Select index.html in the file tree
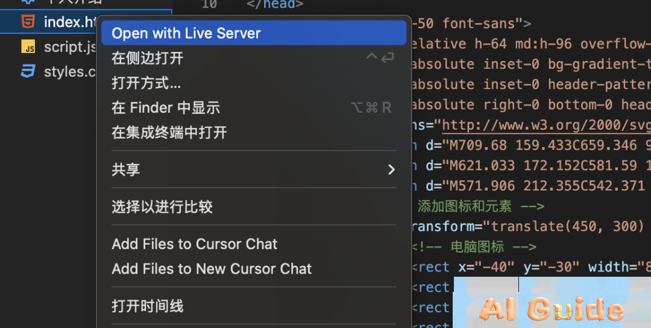Screen dimensions: 651x328 point(70,22)
